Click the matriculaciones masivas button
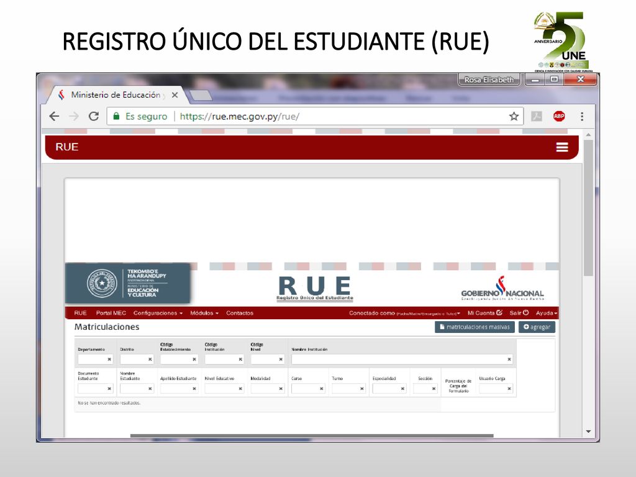The image size is (636, 477). (475, 327)
